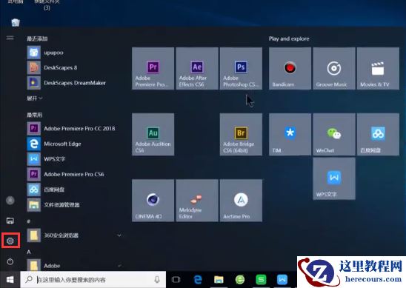Click the microphone icon in search box
The width and height of the screenshot is (406, 288).
click(157, 279)
